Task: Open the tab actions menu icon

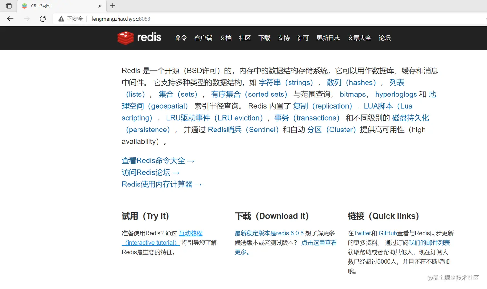Action: [x=9, y=6]
